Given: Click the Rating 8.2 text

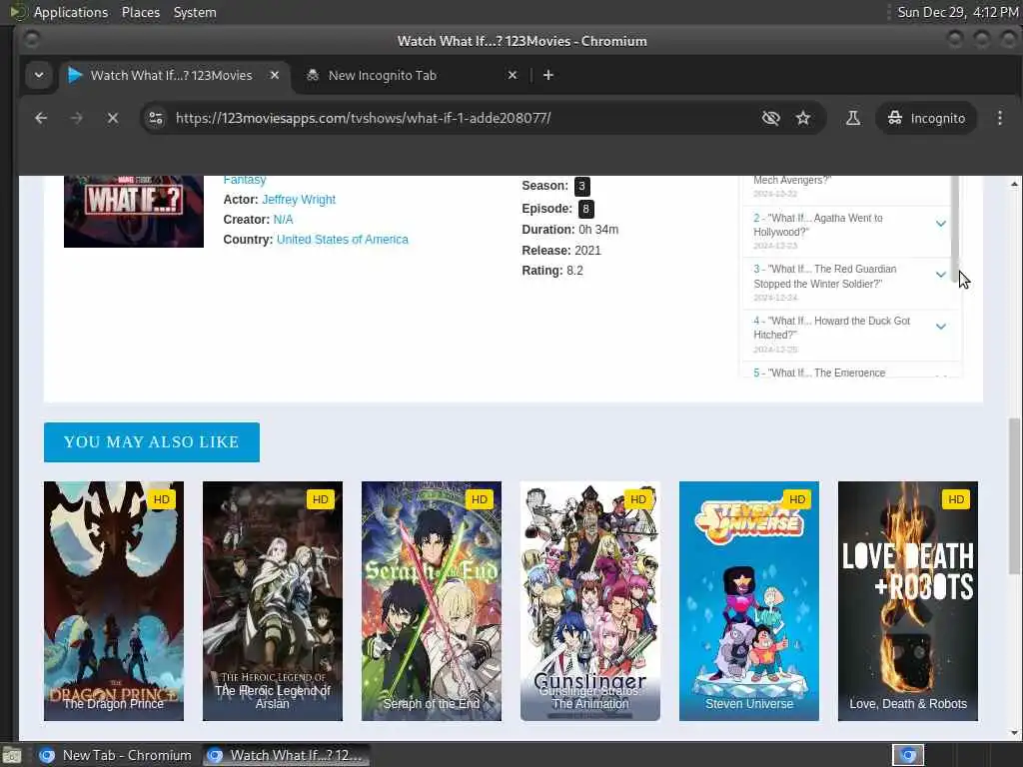Looking at the screenshot, I should point(551,271).
